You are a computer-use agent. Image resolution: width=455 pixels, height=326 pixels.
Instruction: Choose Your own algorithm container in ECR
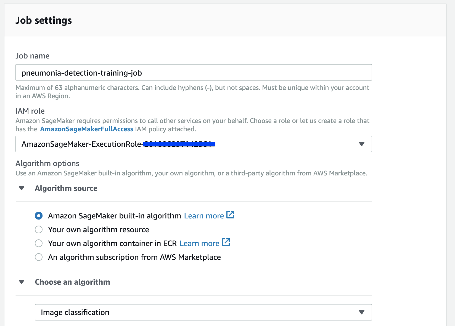pos(39,243)
